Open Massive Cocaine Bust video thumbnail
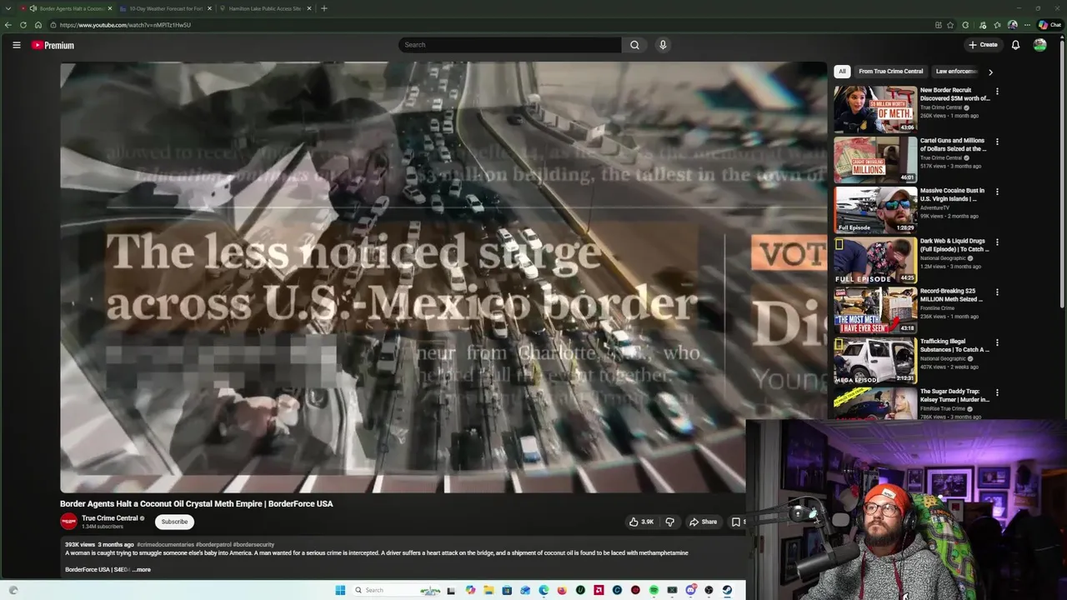This screenshot has height=600, width=1067. click(875, 209)
